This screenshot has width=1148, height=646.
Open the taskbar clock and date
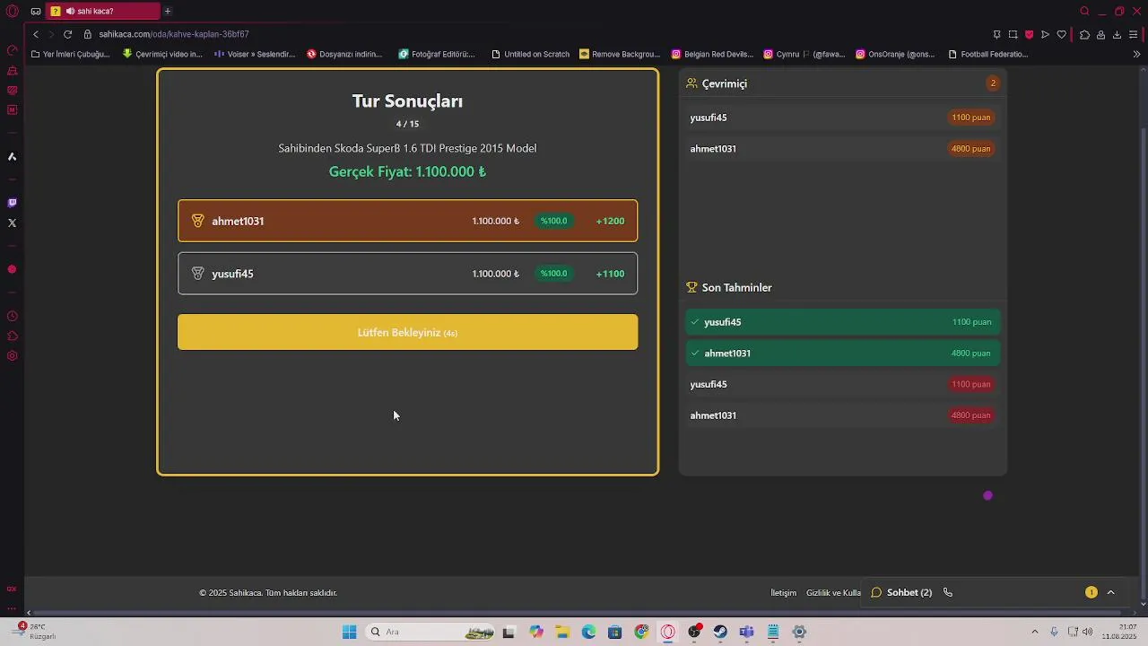coord(1119,632)
